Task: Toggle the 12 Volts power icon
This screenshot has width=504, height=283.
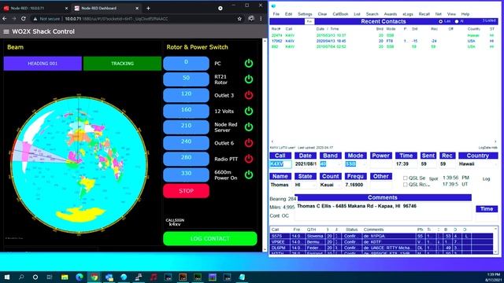Action: pyautogui.click(x=249, y=111)
